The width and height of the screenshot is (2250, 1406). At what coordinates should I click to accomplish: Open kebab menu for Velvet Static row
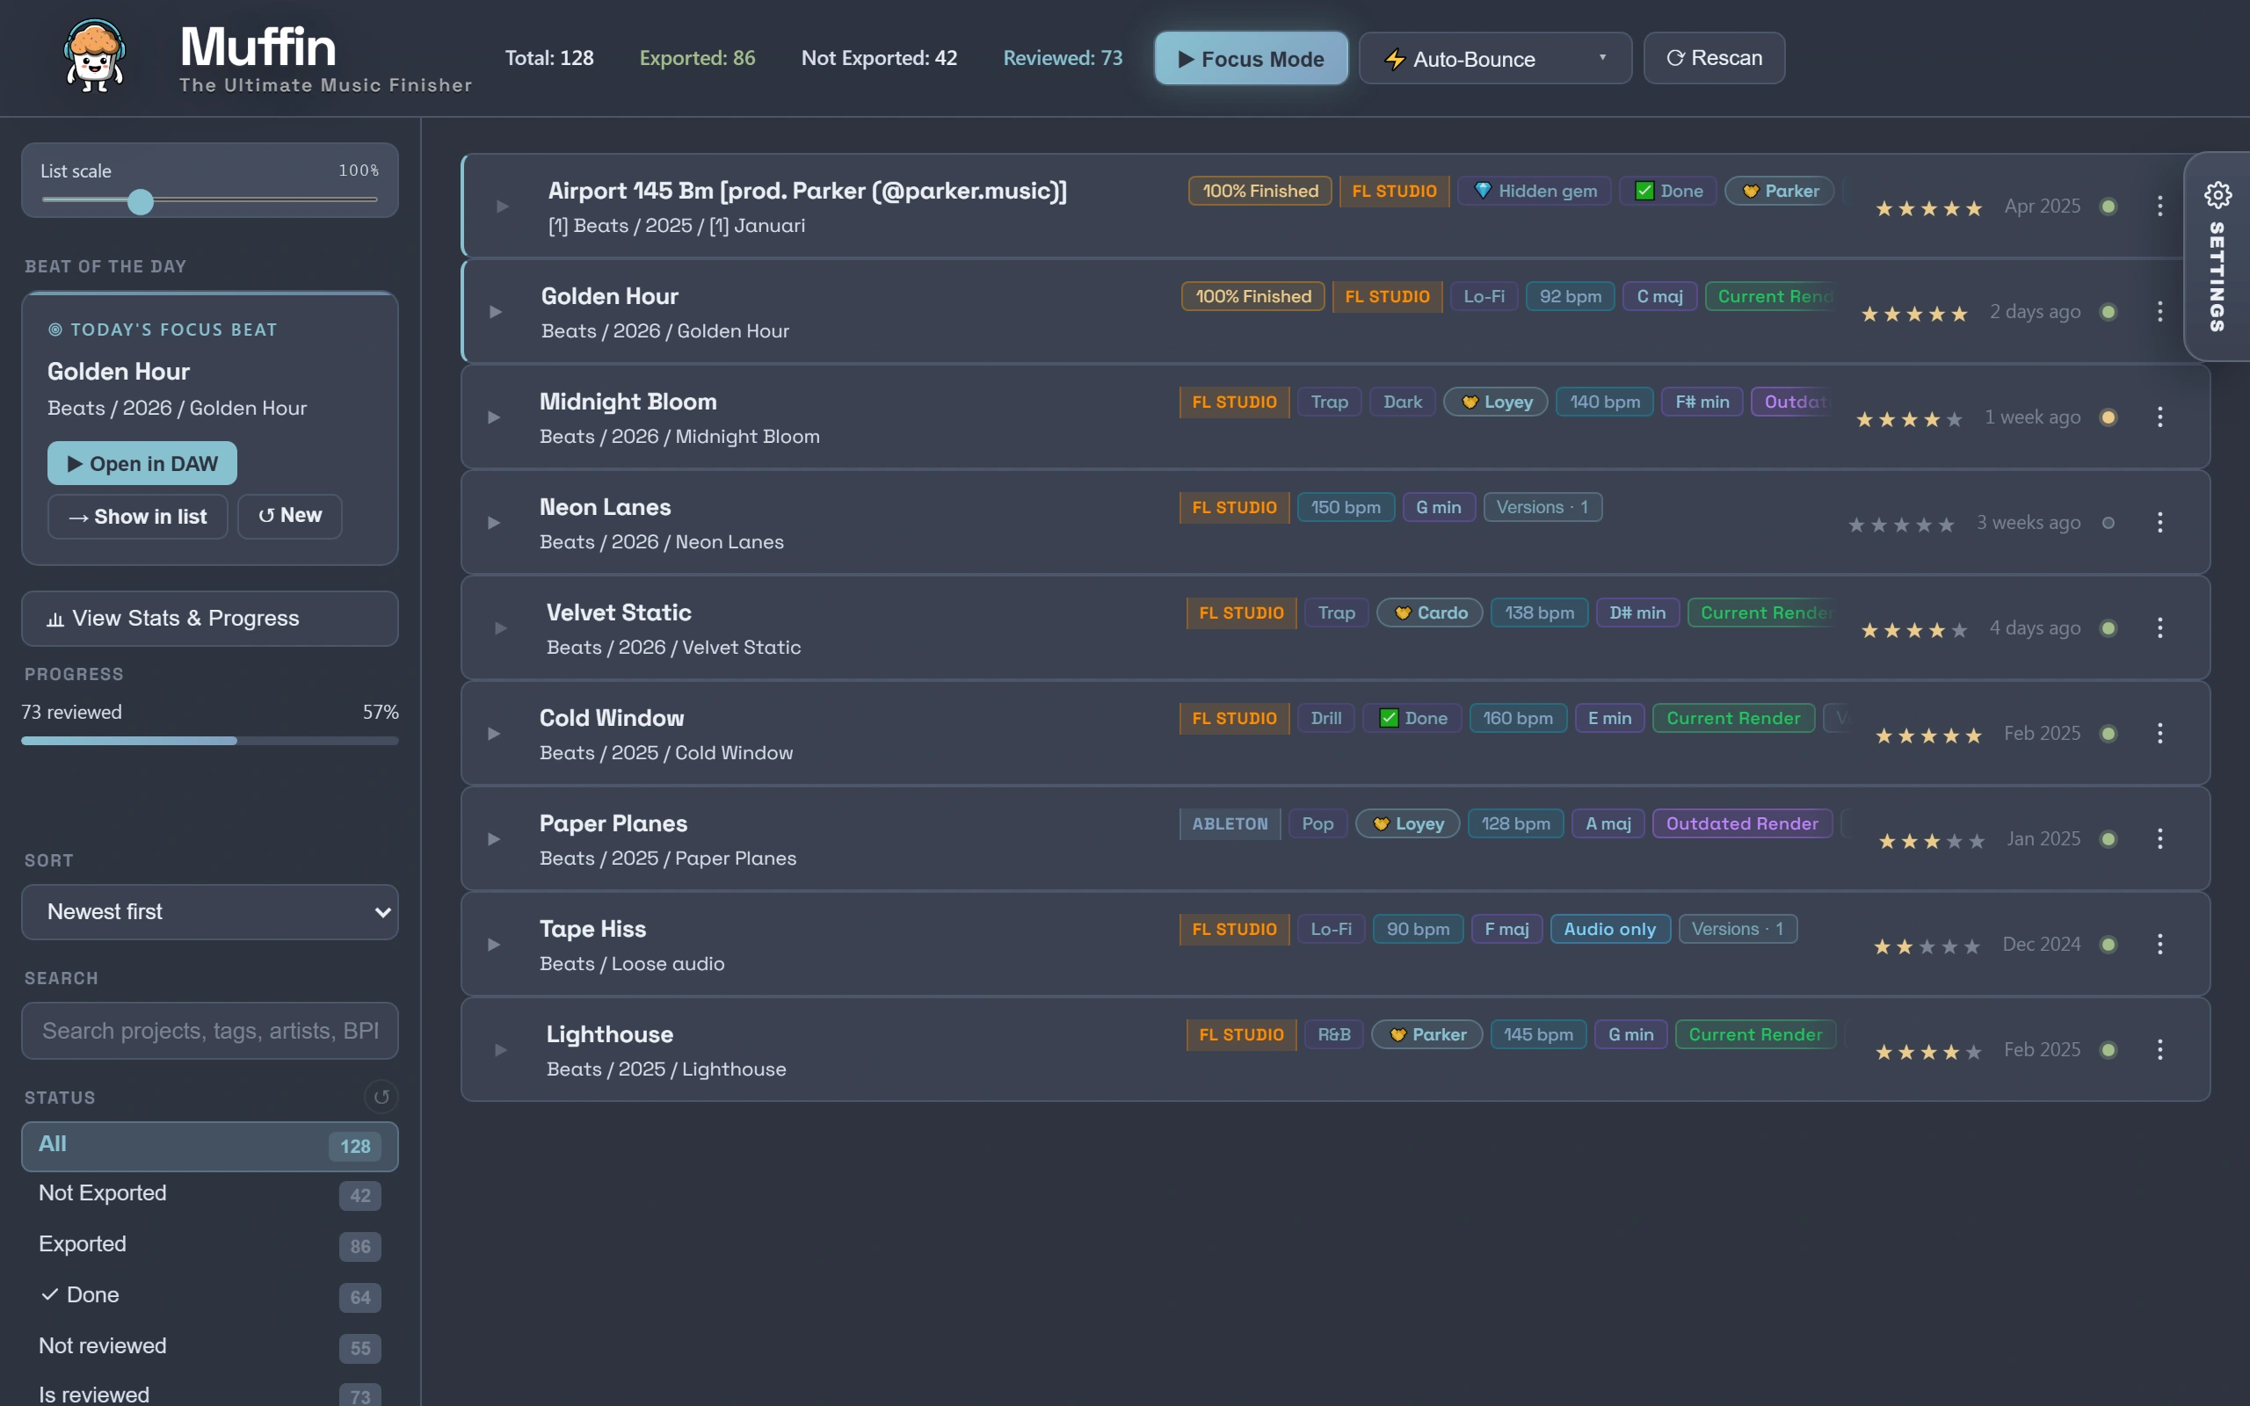(x=2159, y=628)
